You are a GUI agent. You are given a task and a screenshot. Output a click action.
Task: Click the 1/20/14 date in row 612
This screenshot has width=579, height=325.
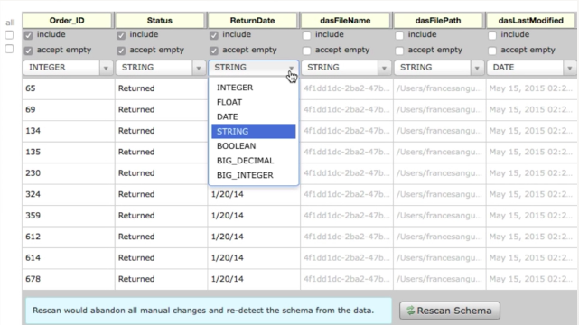click(227, 237)
